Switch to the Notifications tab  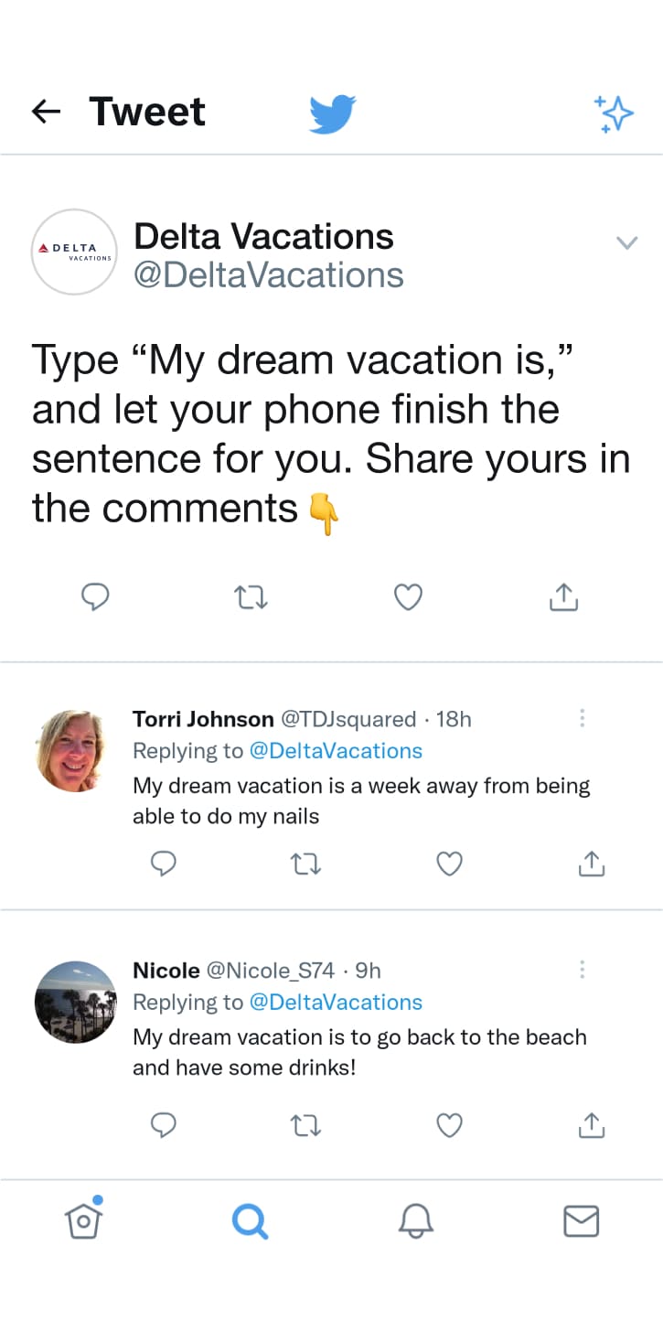tap(415, 1220)
